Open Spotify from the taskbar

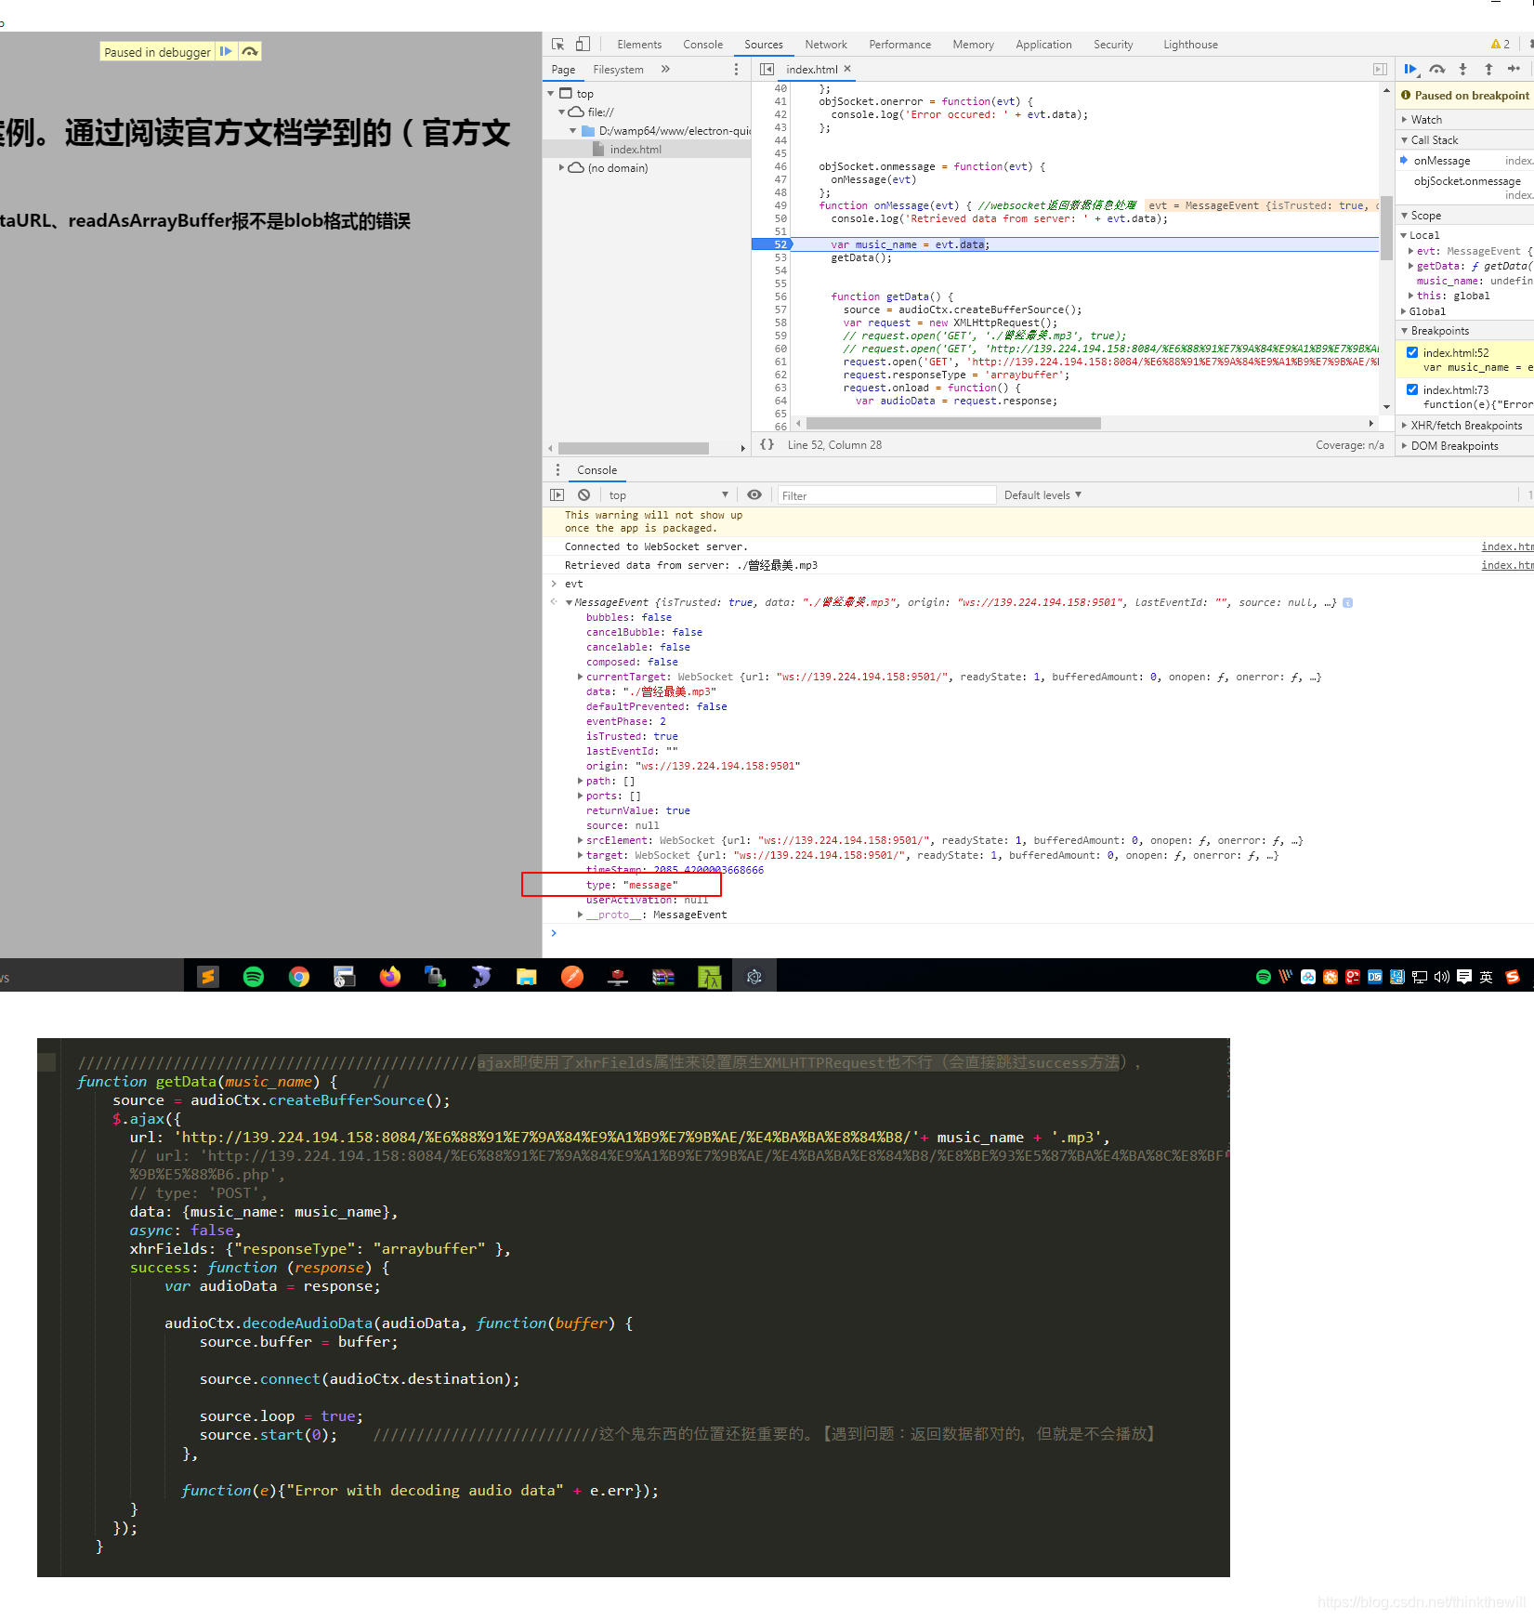point(253,976)
